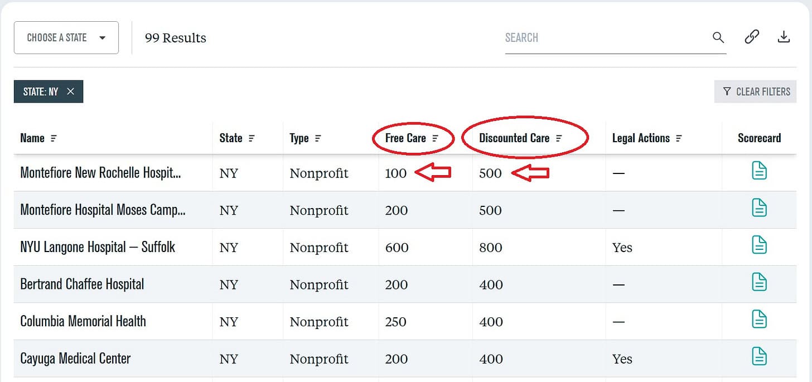Sort table by Free Care column
The height and width of the screenshot is (382, 812).
click(x=436, y=138)
